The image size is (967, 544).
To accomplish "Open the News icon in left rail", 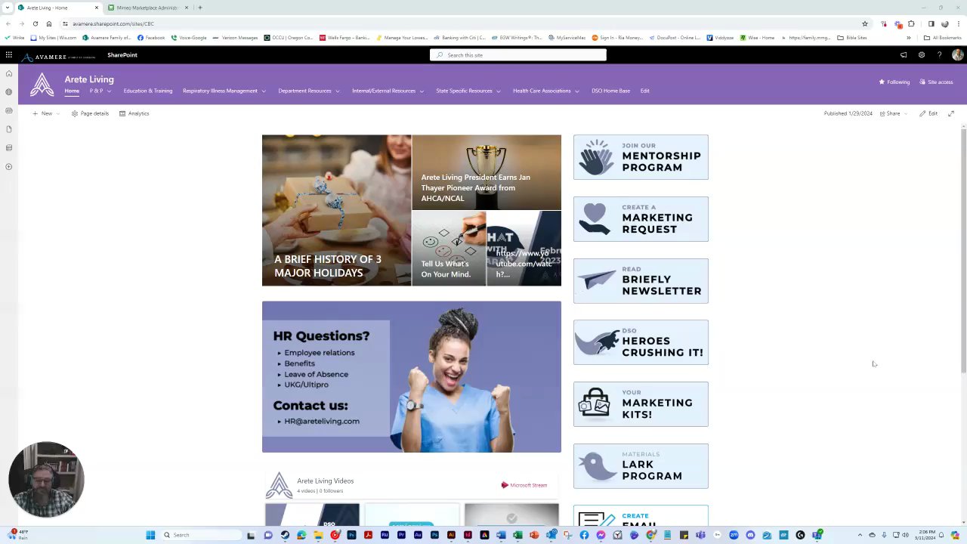I will (x=8, y=111).
